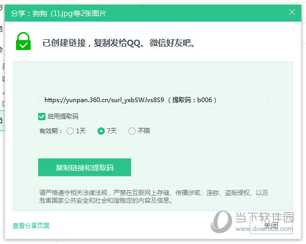Click the 已创建链接 heading text
This screenshot has width=306, height=244.
(x=119, y=43)
